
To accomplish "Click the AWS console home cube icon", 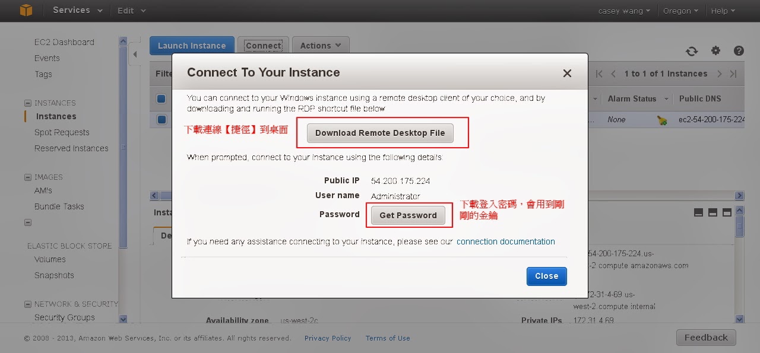I will 26,11.
